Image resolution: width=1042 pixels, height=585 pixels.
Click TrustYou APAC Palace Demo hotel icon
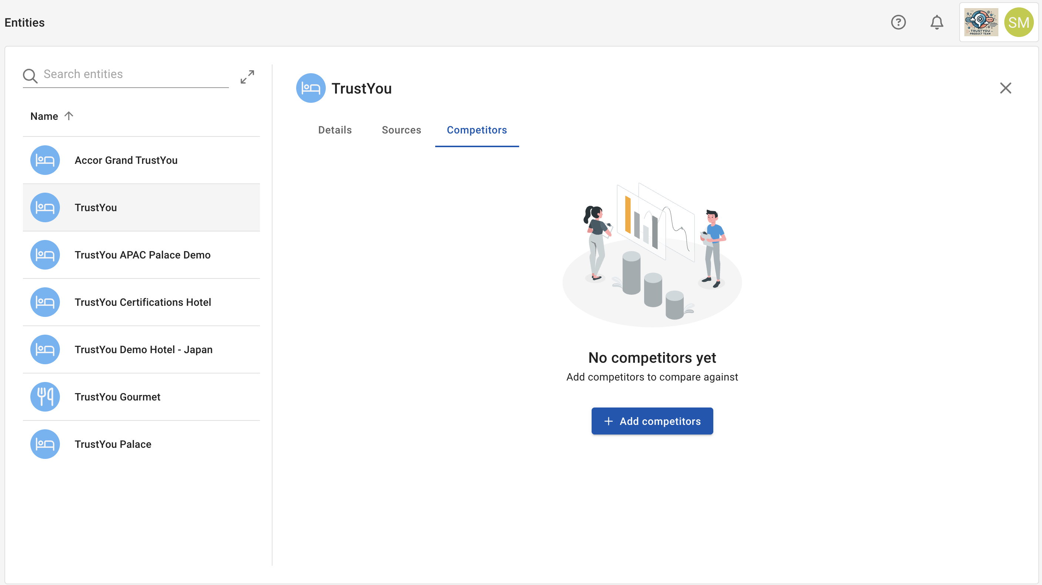click(x=45, y=255)
